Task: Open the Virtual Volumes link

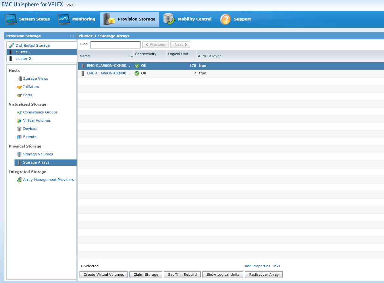Action: click(37, 120)
